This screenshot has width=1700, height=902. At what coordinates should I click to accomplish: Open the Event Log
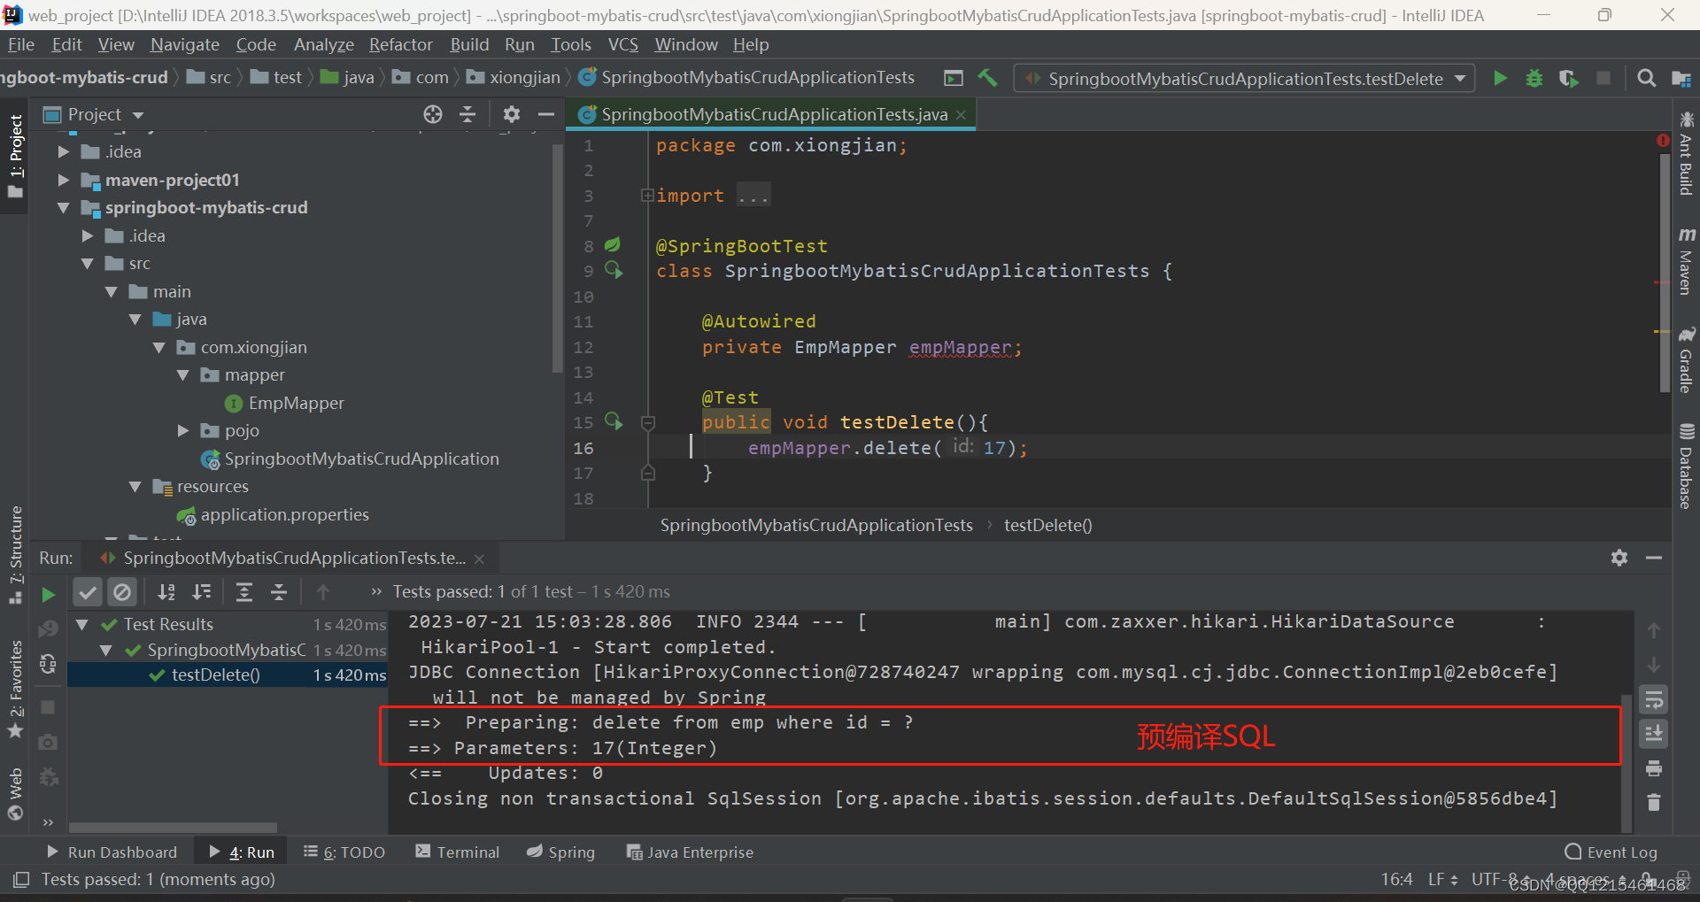click(1611, 852)
